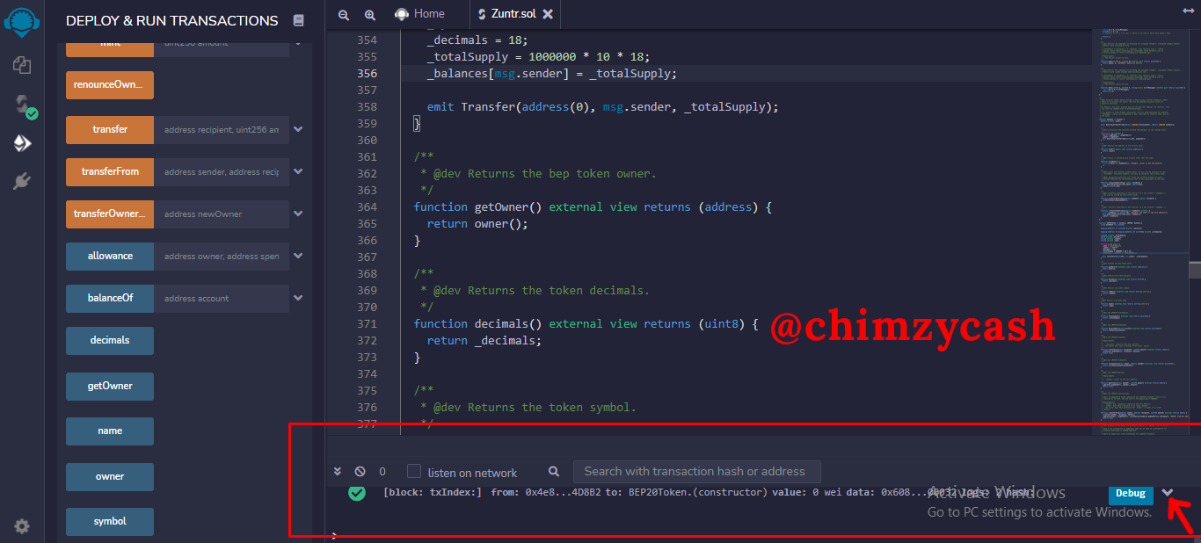Viewport: 1201px width, 543px height.
Task: Click line number 364 in gutter
Action: [x=367, y=207]
